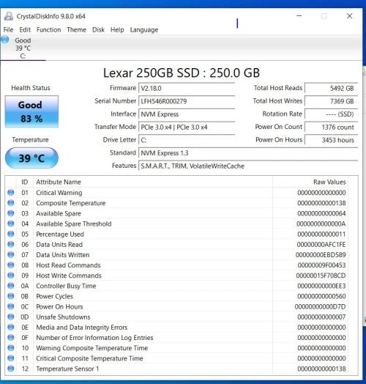Click the ID column header
366x384 pixels.
pos(25,182)
